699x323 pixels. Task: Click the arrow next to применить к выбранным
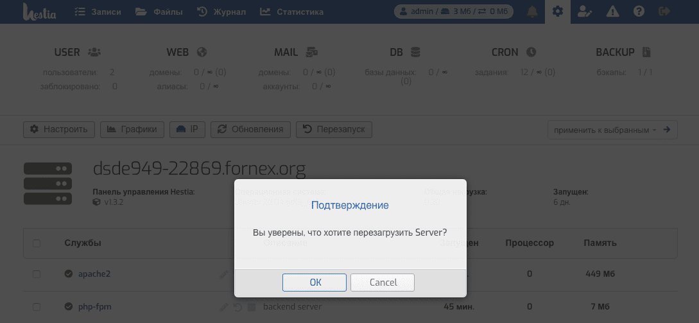[667, 130]
